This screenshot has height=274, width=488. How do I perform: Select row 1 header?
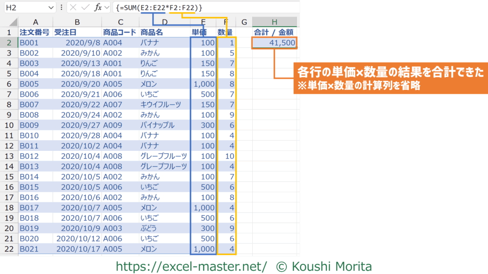(9, 32)
